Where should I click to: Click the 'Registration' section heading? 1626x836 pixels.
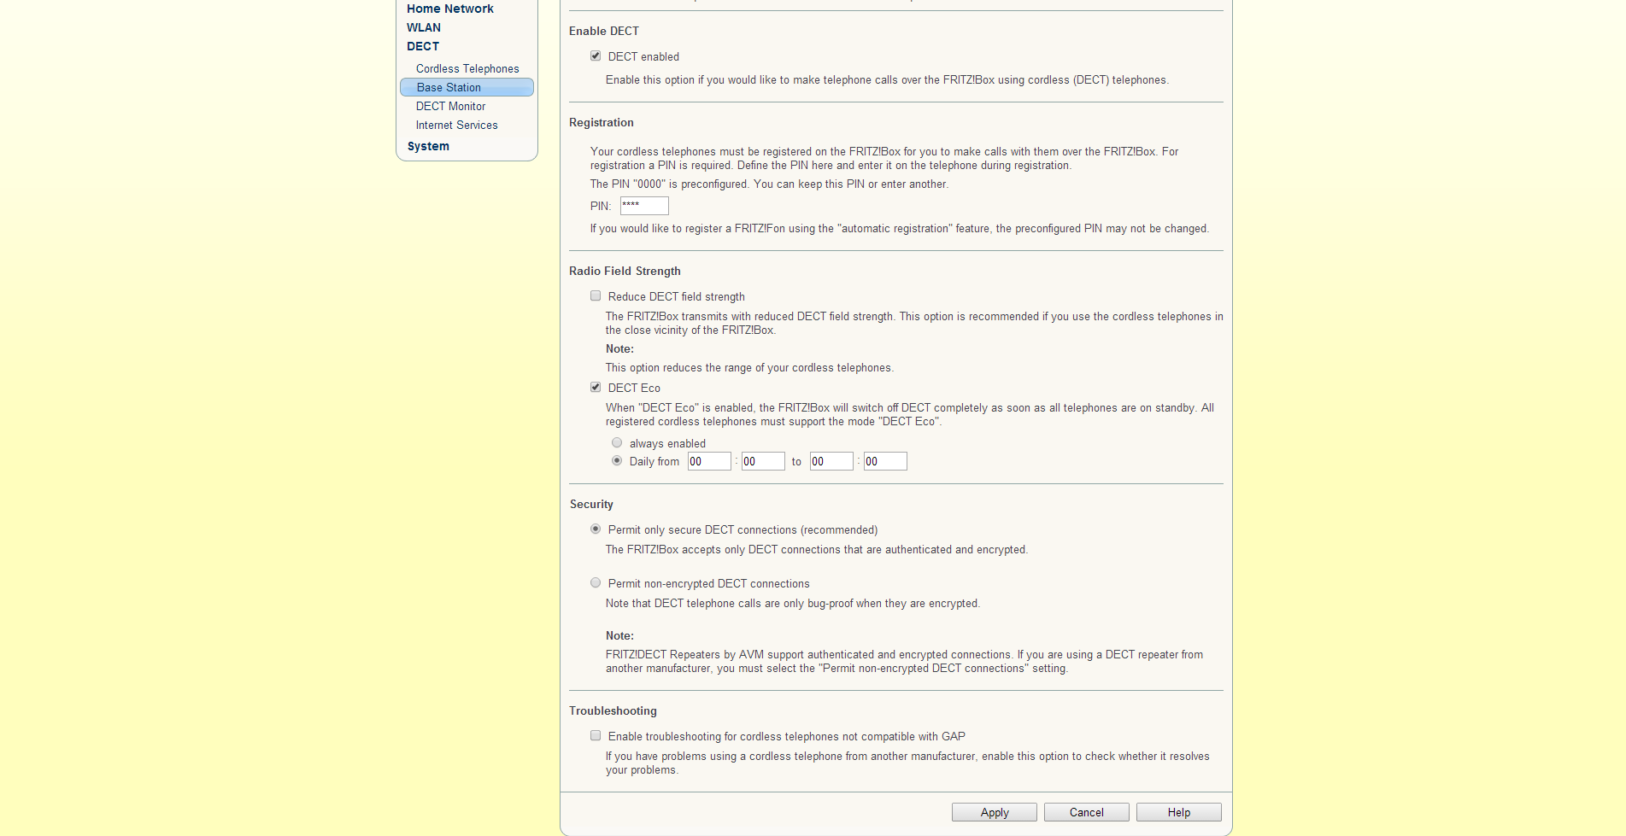[x=602, y=122]
